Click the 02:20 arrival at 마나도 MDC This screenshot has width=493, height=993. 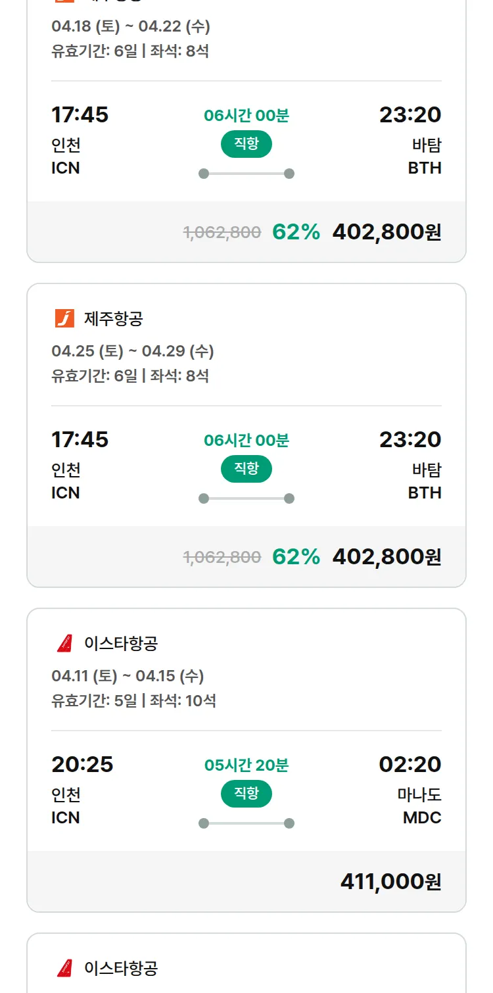coord(410,765)
